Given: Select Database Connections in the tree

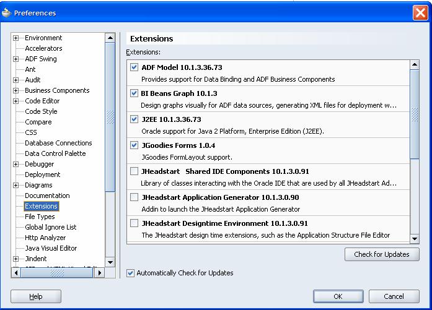Looking at the screenshot, I should pos(58,143).
